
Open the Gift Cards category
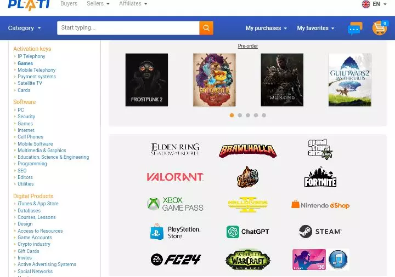pos(28,251)
